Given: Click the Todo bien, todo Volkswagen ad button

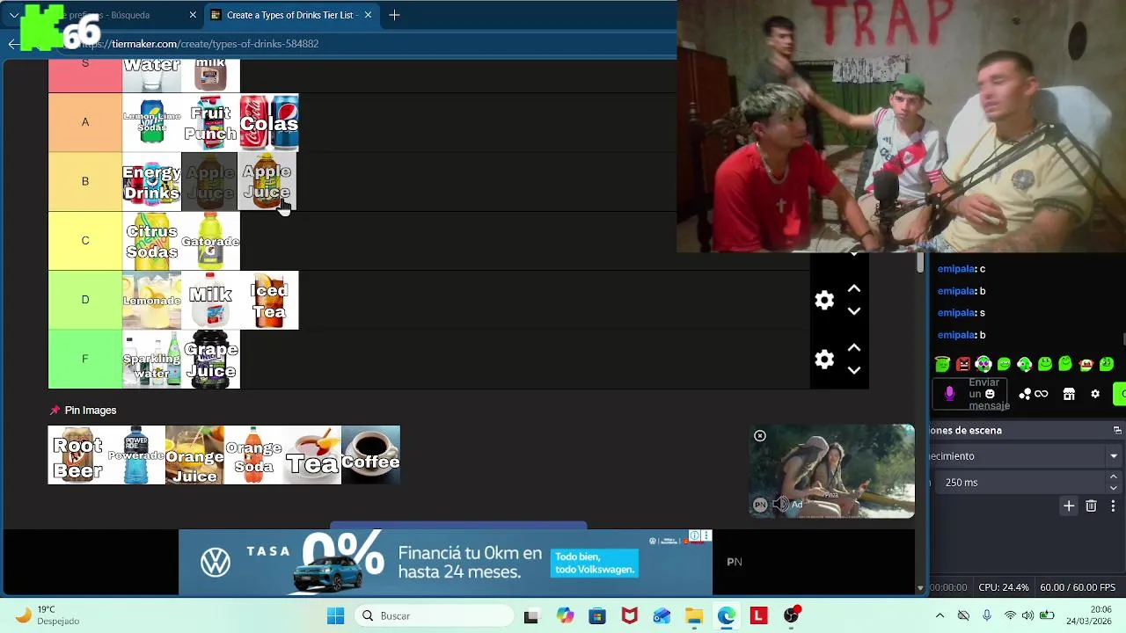Looking at the screenshot, I should tap(595, 564).
